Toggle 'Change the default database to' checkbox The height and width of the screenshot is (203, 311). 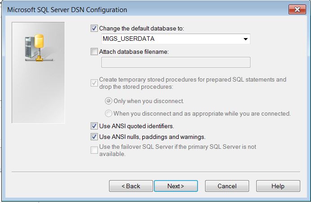coord(94,28)
